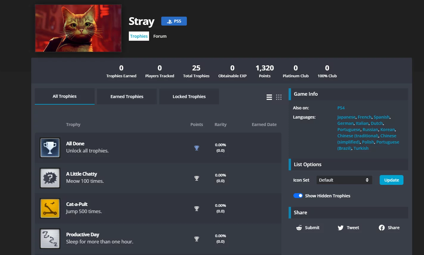Click the Twitter bird icon
The image size is (424, 255).
pyautogui.click(x=341, y=228)
